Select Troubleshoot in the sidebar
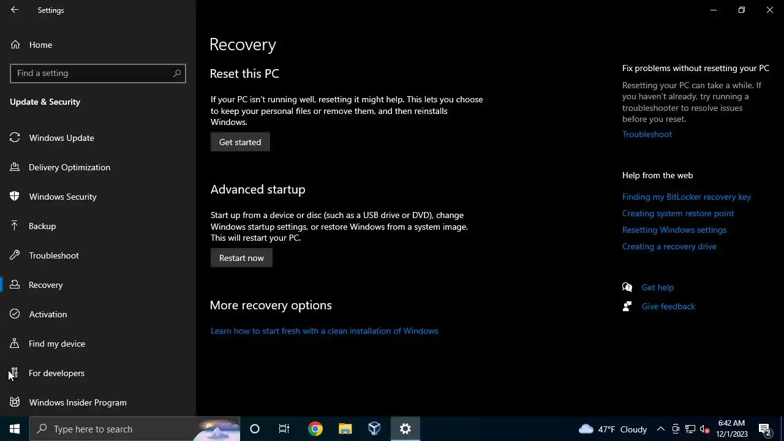Viewport: 784px width, 441px height. (x=98, y=255)
